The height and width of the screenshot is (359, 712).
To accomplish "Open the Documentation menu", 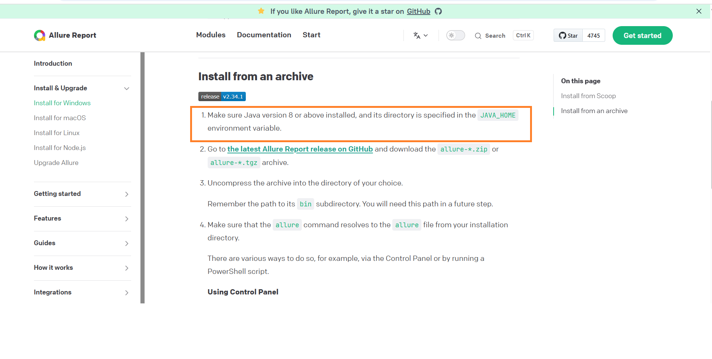I will tap(264, 35).
